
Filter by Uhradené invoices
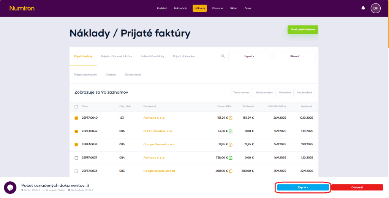(x=285, y=93)
